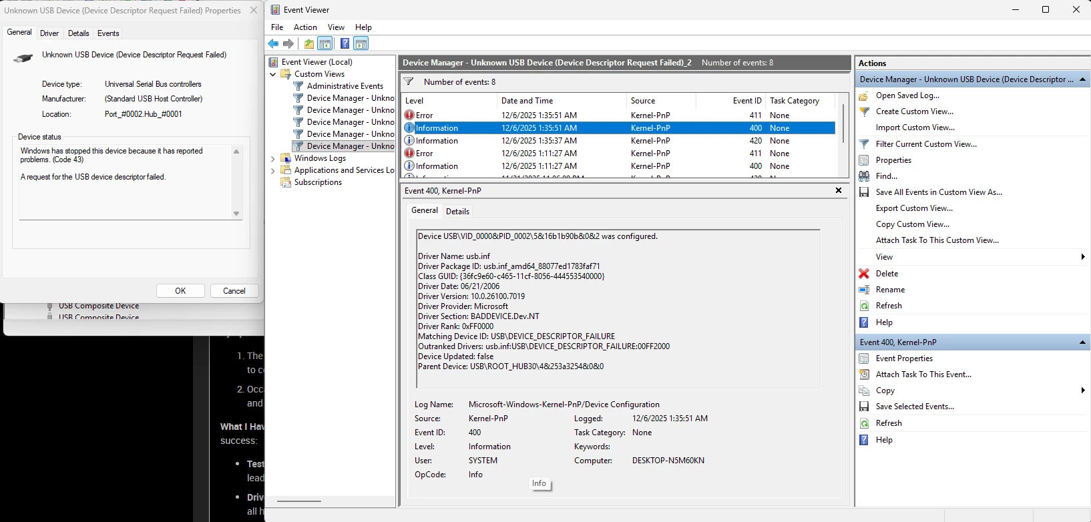Open the File menu
Viewport: 1091px width, 522px height.
pyautogui.click(x=277, y=27)
